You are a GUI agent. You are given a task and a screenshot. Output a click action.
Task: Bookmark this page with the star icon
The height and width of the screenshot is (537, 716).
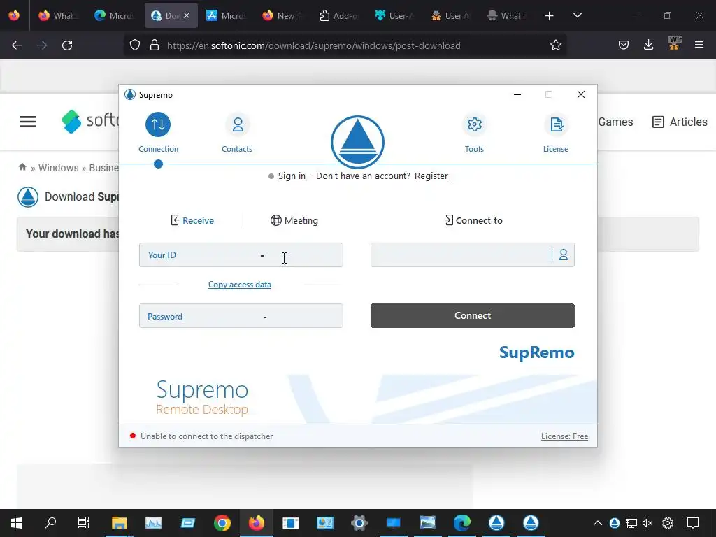pos(556,45)
